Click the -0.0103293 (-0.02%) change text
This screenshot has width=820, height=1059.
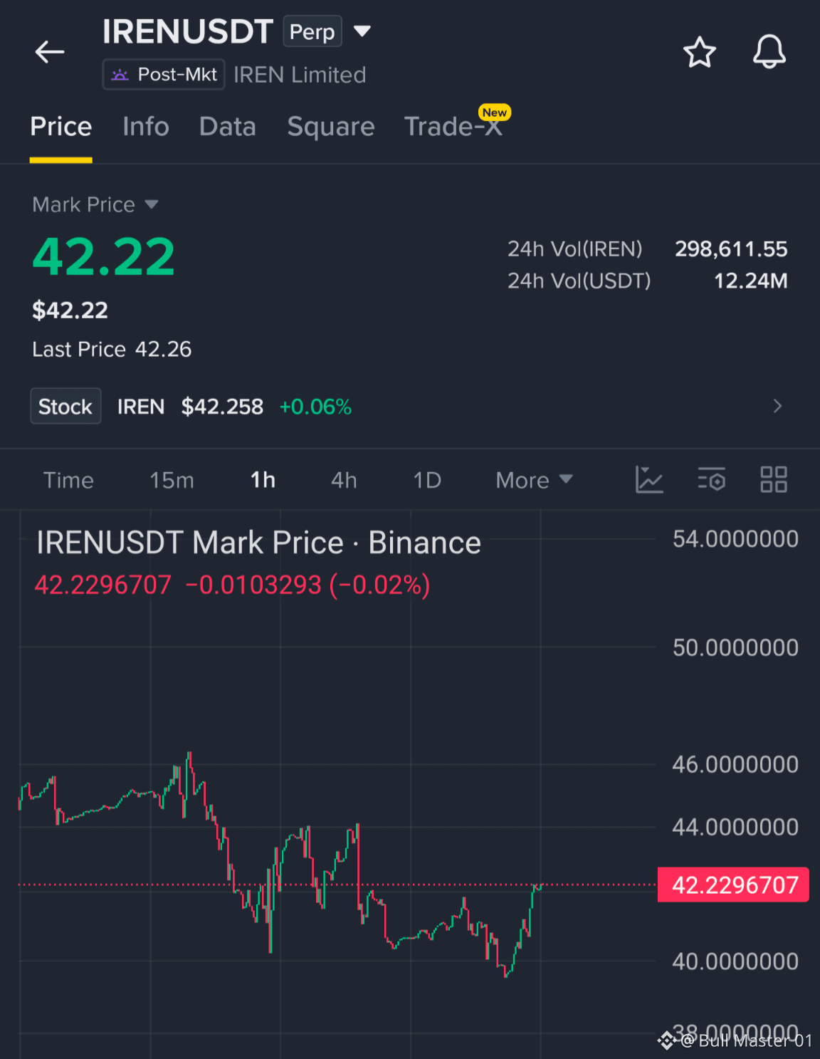307,585
